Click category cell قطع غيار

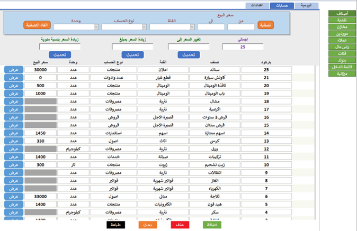(163, 78)
